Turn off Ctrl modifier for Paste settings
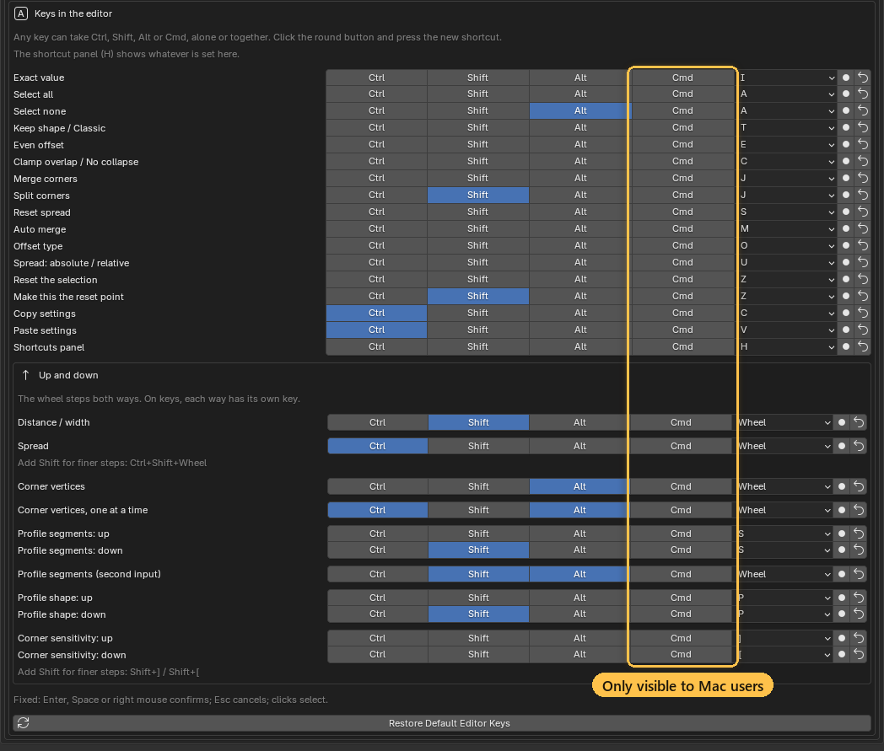884x751 pixels. tap(376, 330)
